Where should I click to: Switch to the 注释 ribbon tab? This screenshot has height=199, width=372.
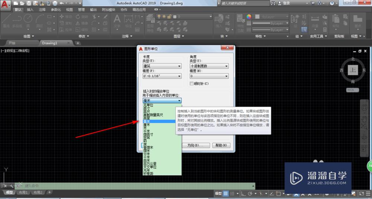[42, 10]
